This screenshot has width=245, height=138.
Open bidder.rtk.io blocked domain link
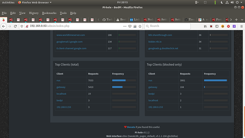point(155,42)
